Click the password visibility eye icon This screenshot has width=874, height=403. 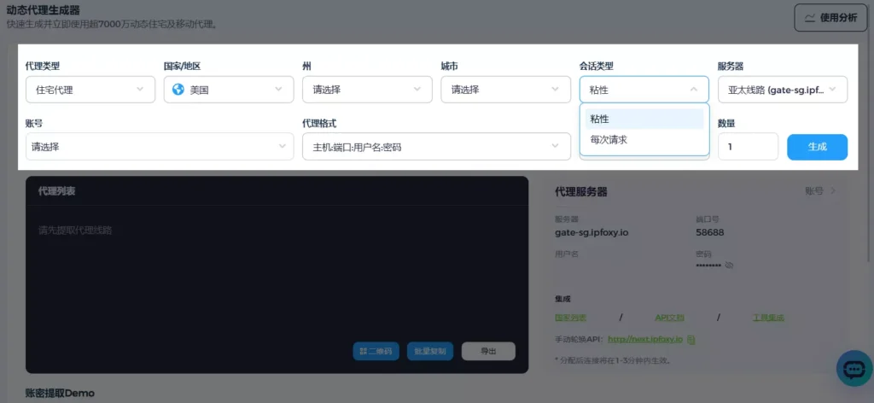pyautogui.click(x=729, y=266)
